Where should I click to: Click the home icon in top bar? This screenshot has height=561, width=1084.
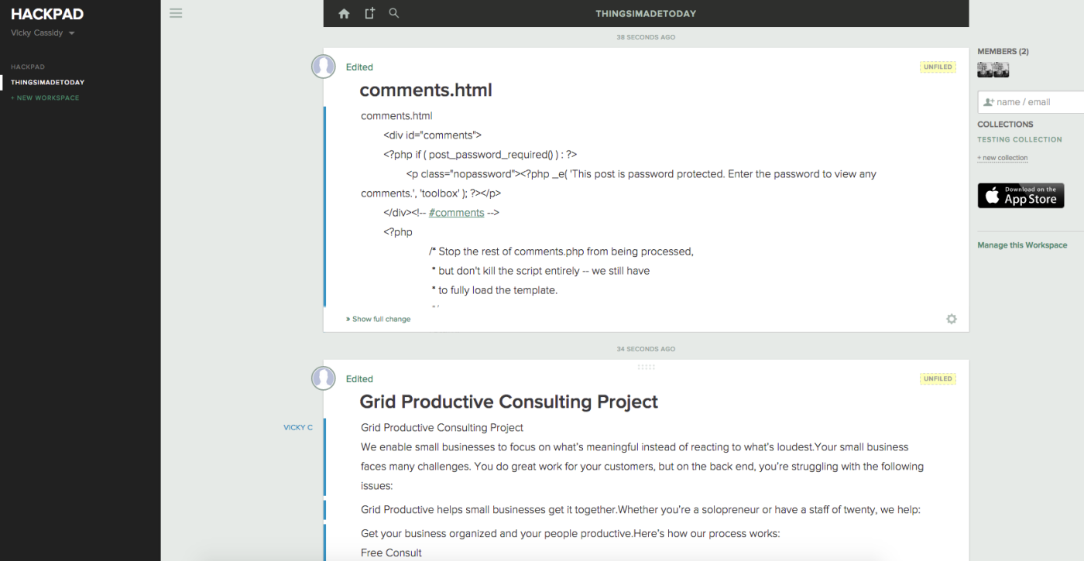coord(344,13)
